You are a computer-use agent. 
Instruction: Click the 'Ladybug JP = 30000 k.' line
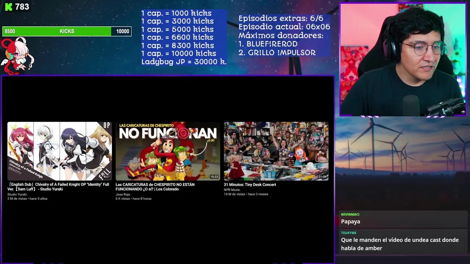[184, 62]
